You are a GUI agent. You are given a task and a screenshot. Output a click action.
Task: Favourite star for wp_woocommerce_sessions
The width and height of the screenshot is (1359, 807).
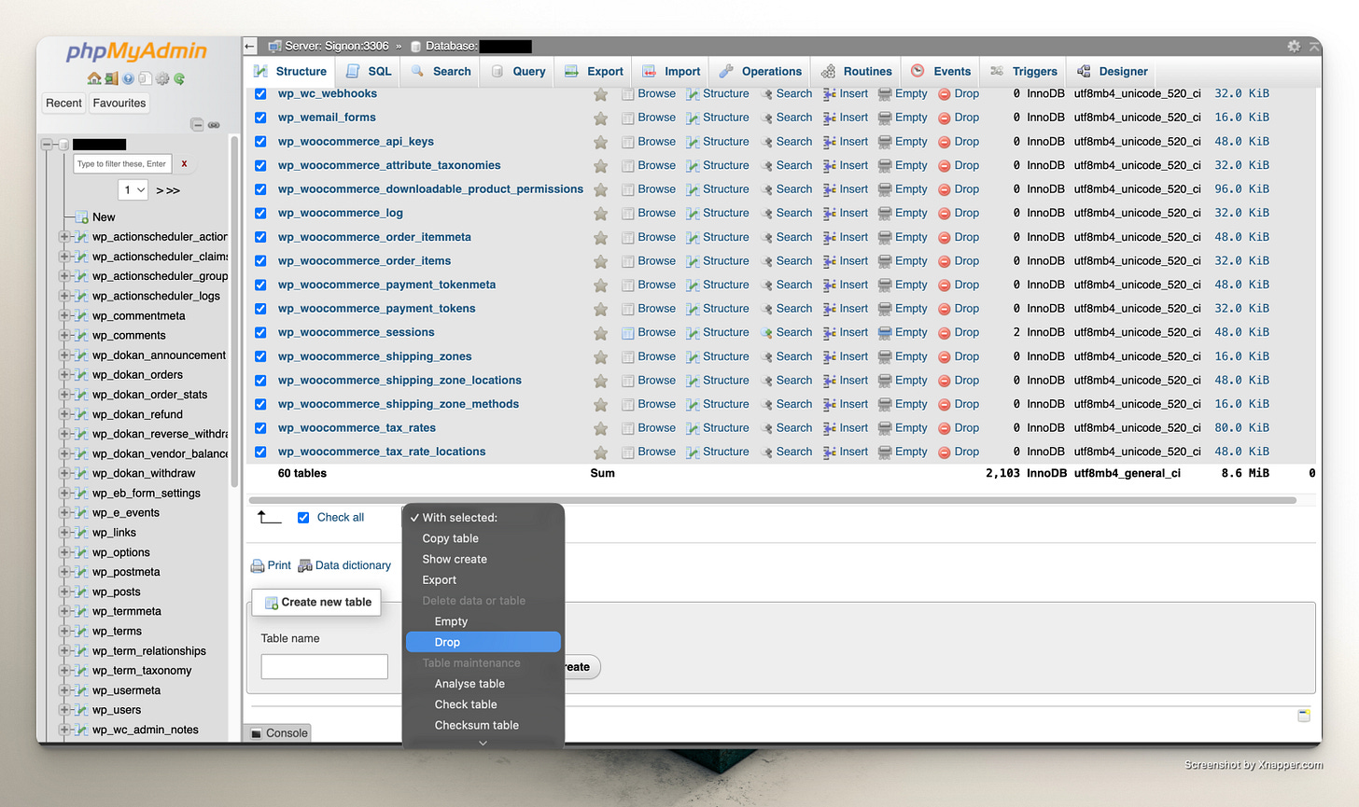(x=601, y=333)
